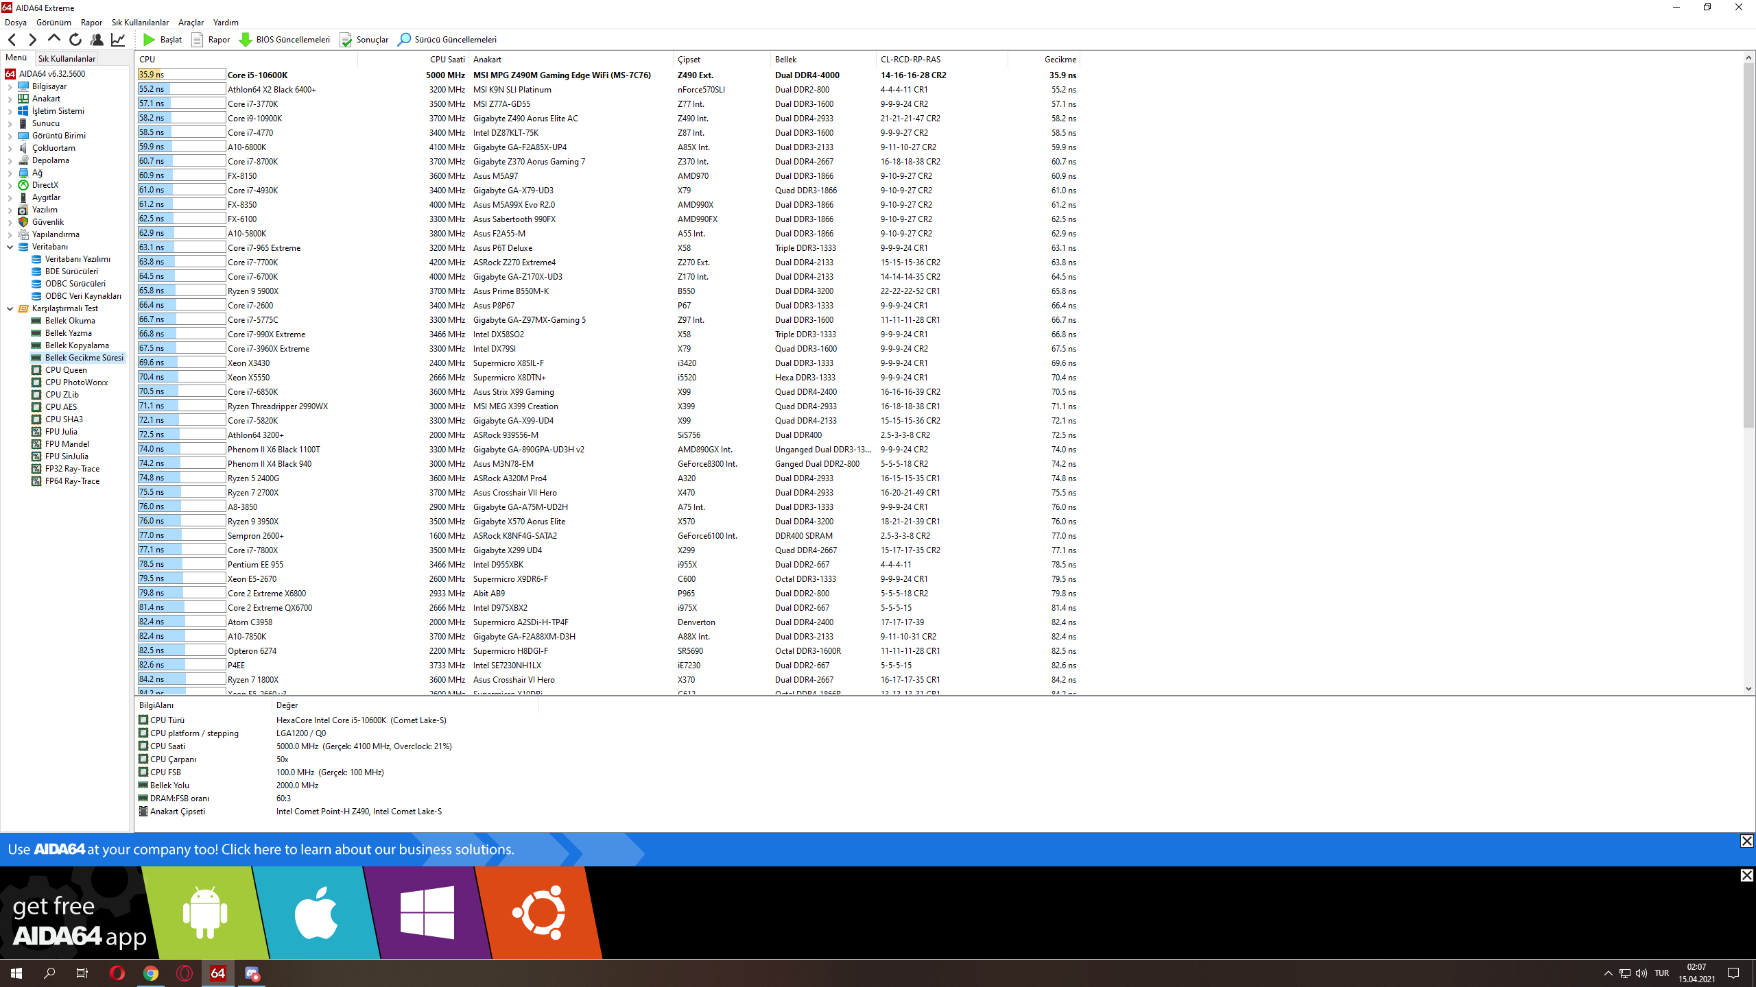Image resolution: width=1756 pixels, height=987 pixels.
Task: Expand the Sunucu tree node
Action: tap(10, 124)
